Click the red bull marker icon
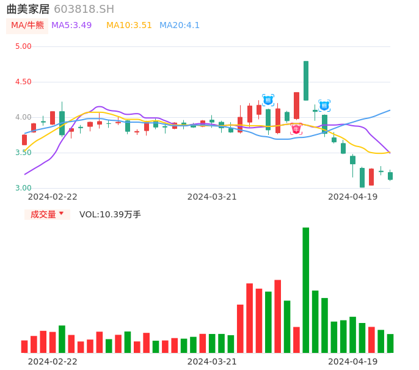419x370 pixels. tap(296, 129)
